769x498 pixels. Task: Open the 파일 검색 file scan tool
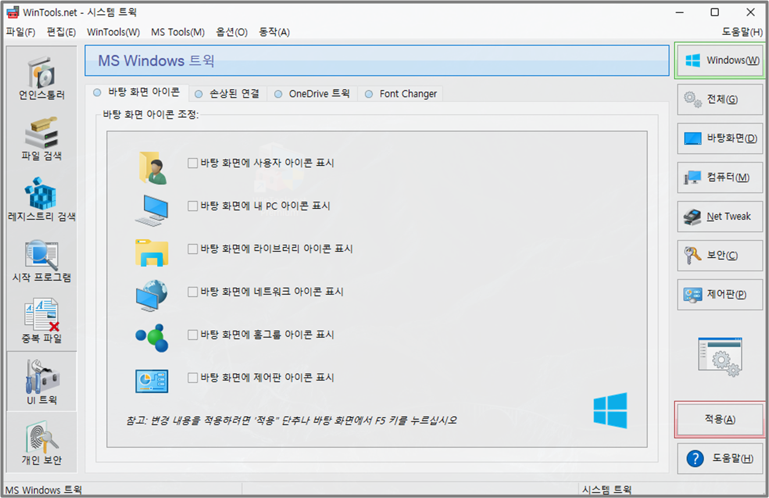pyautogui.click(x=42, y=138)
